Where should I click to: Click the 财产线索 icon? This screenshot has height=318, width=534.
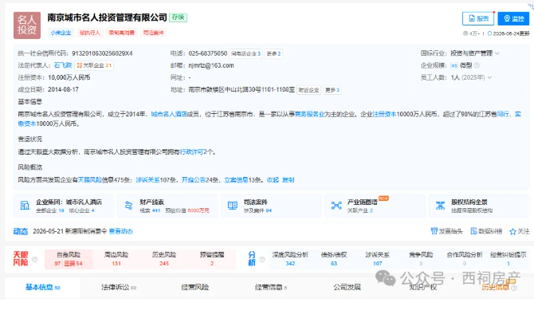[129, 206]
